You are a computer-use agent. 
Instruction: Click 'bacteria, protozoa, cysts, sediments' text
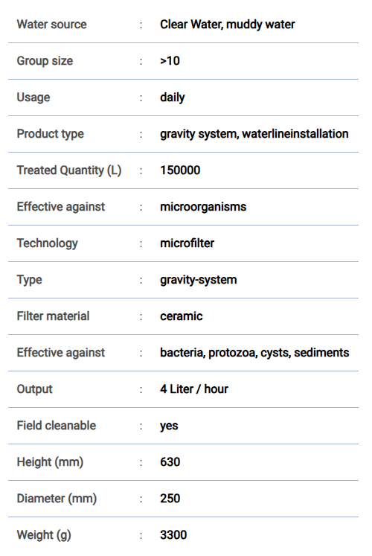click(254, 353)
